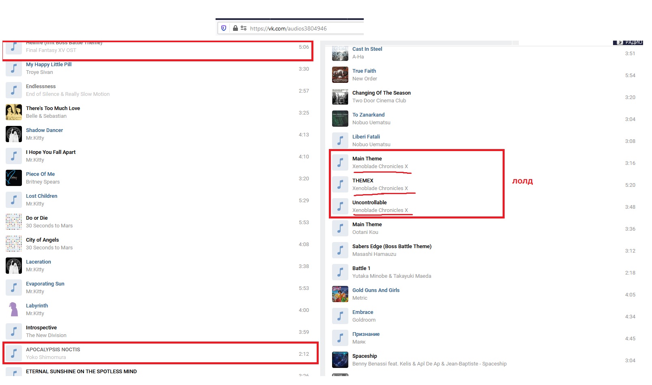Click the vk.com/audios3804946 address field
This screenshot has height=385, width=652.
click(x=288, y=28)
